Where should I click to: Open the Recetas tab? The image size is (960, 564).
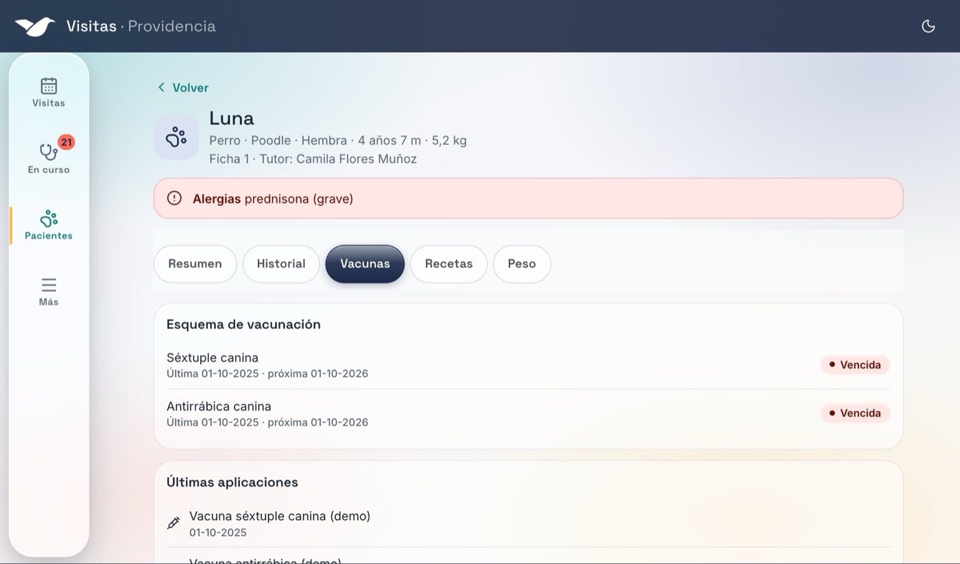click(448, 264)
